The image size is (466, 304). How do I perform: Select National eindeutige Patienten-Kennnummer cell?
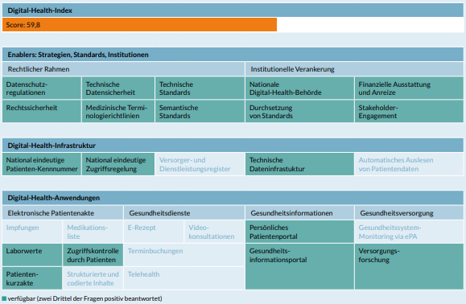42,164
